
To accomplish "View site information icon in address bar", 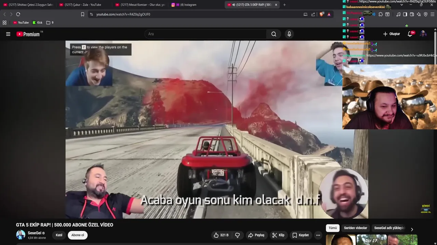I will [91, 14].
